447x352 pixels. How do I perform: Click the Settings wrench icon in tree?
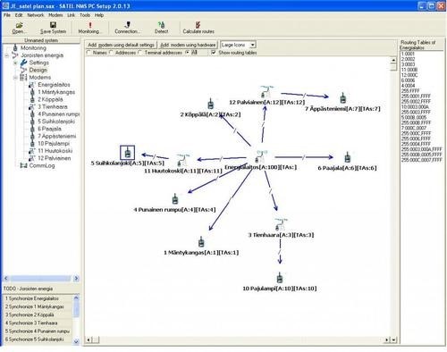(24, 63)
